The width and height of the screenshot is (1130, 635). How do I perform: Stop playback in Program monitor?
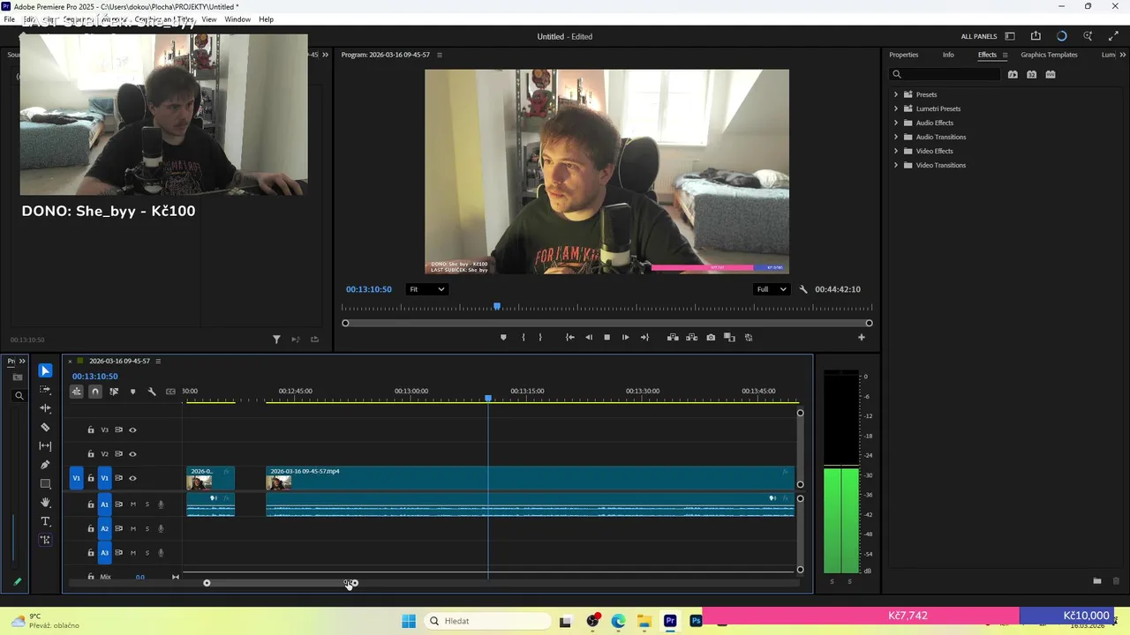click(x=606, y=337)
